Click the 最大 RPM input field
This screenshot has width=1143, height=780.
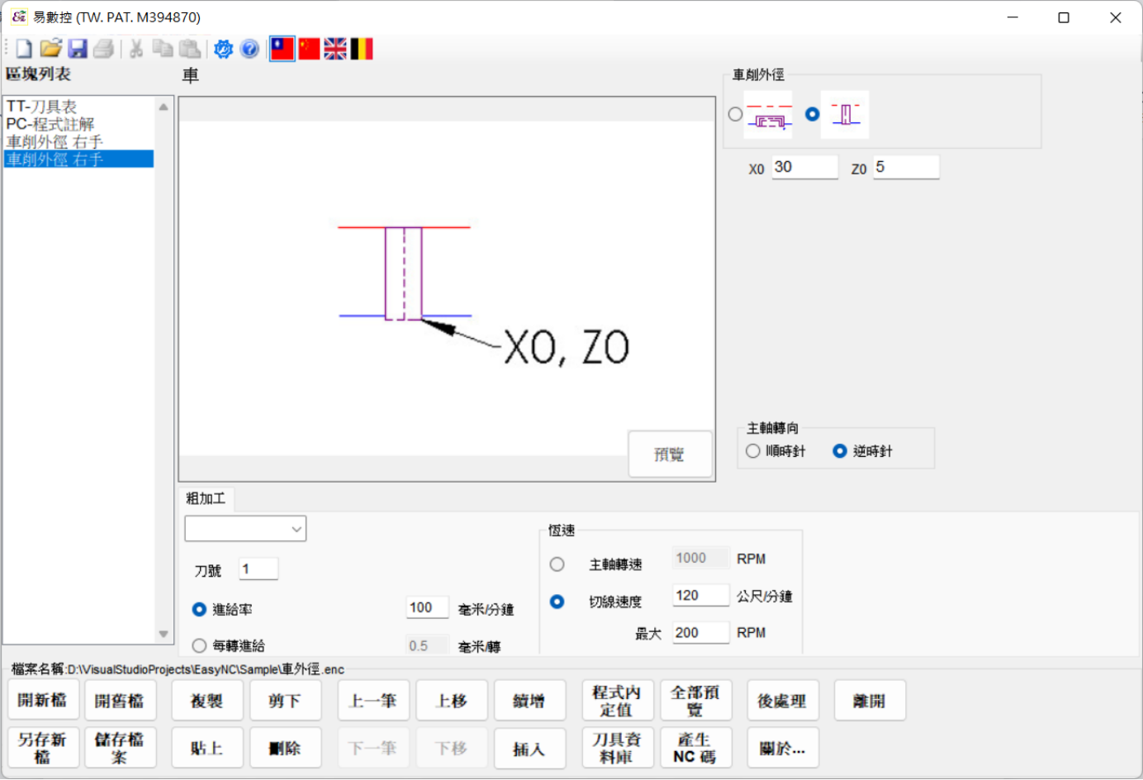click(701, 633)
